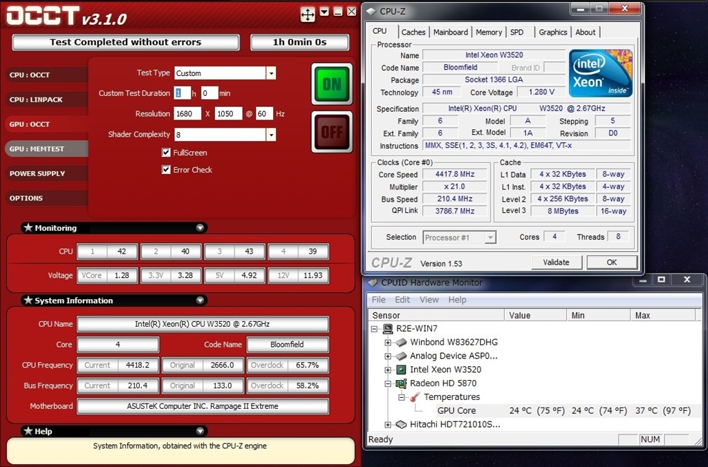Open the Help menu in Hardware Monitor
Viewport: 708px width, 467px height.
pyautogui.click(x=457, y=300)
